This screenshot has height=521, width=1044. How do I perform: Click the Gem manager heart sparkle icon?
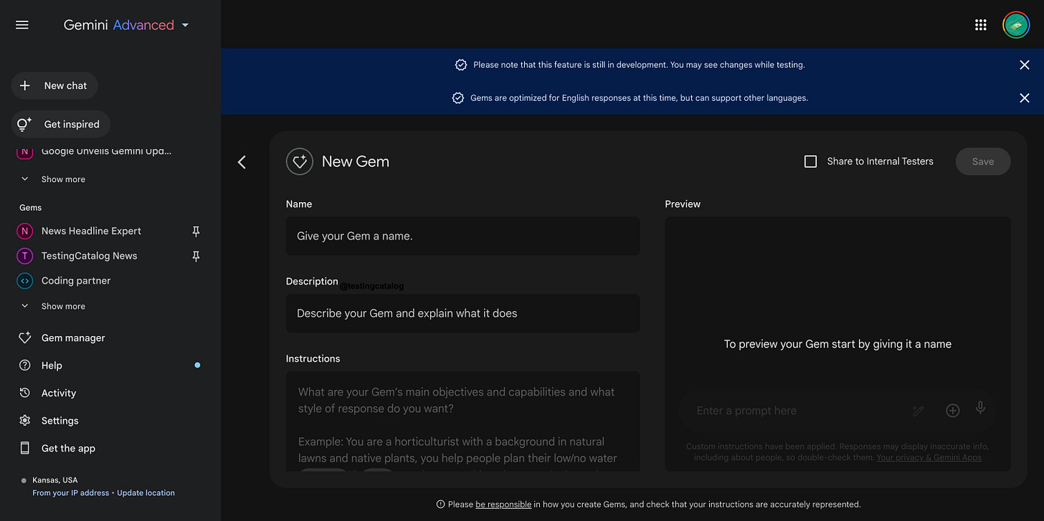25,338
